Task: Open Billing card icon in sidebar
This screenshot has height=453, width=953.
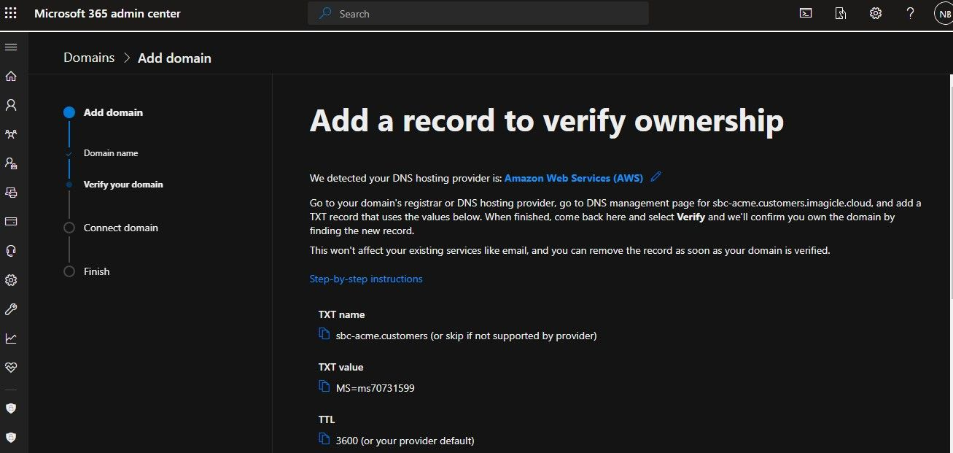Action: 11,222
